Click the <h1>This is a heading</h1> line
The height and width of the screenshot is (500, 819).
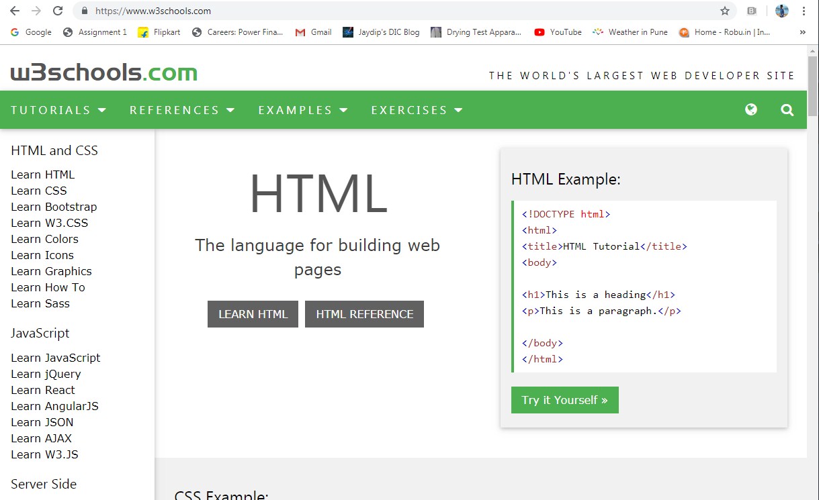pyautogui.click(x=599, y=295)
